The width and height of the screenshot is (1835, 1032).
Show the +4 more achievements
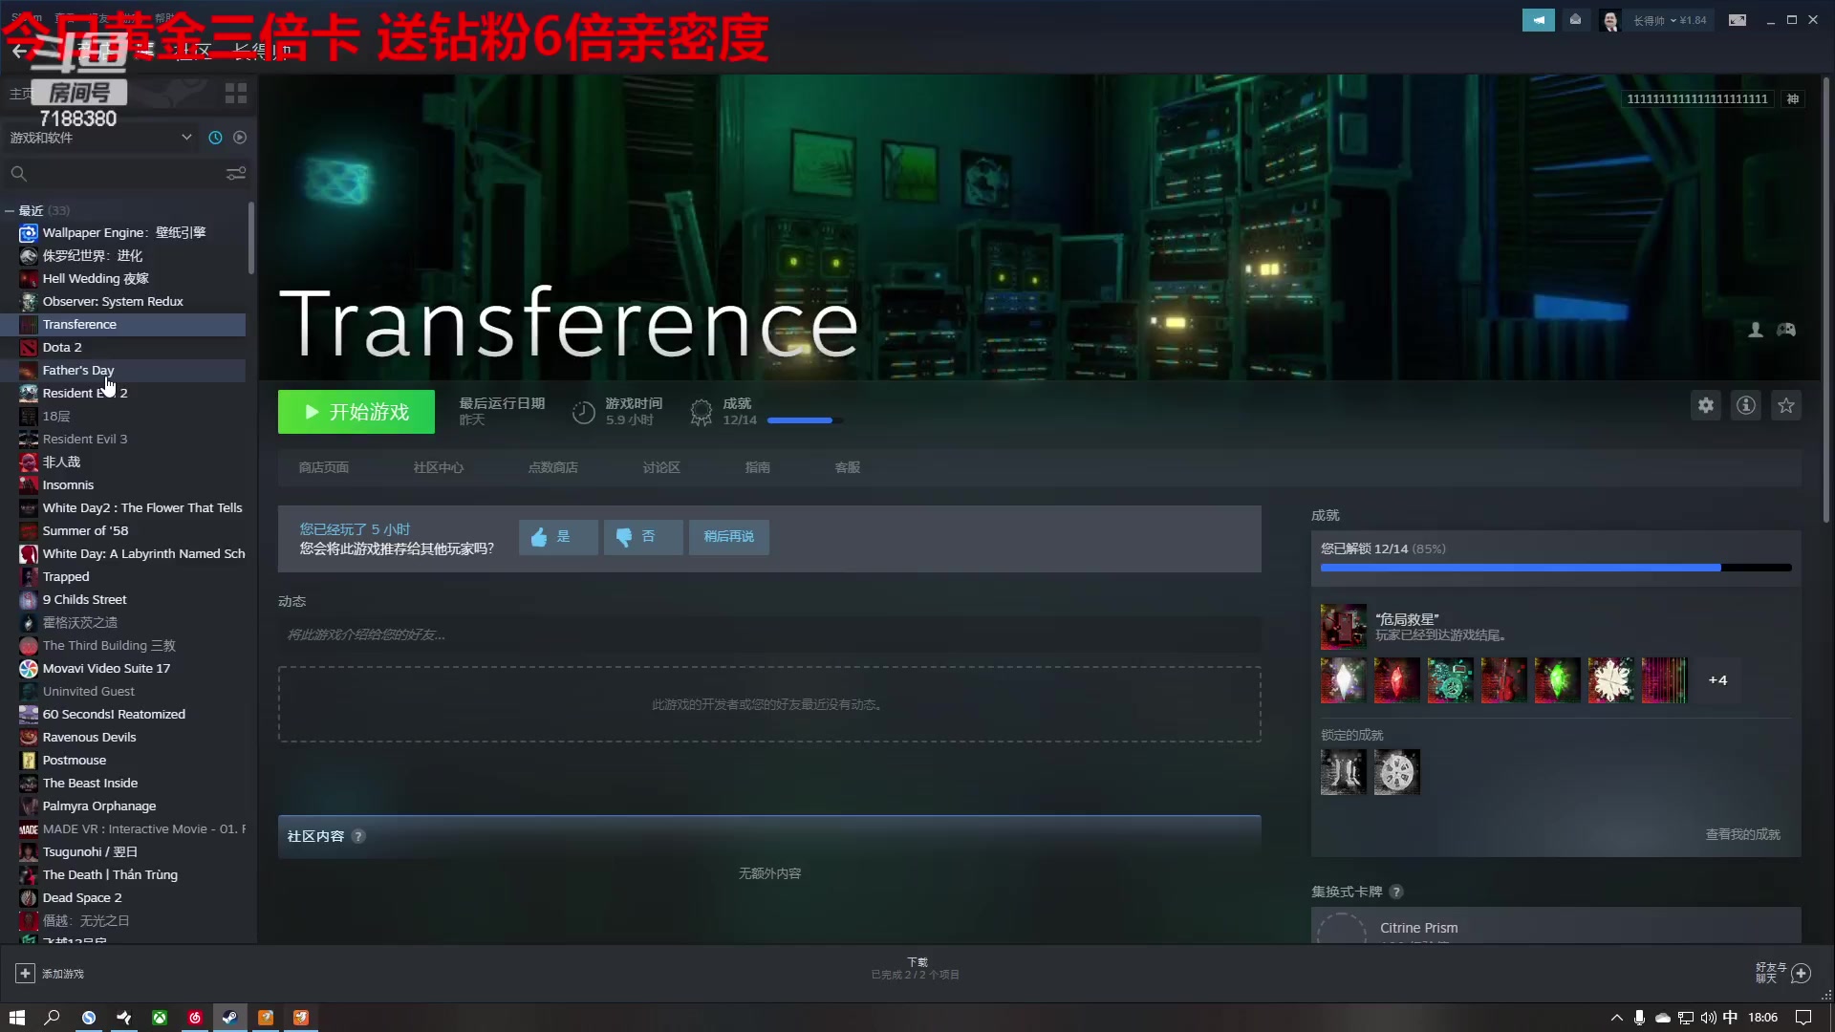pos(1718,680)
